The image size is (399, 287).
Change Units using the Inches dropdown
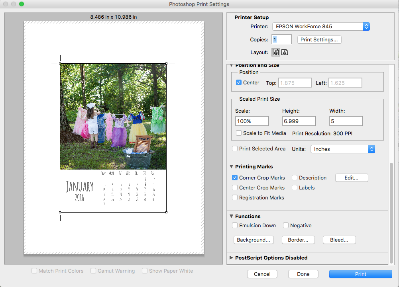click(x=343, y=149)
